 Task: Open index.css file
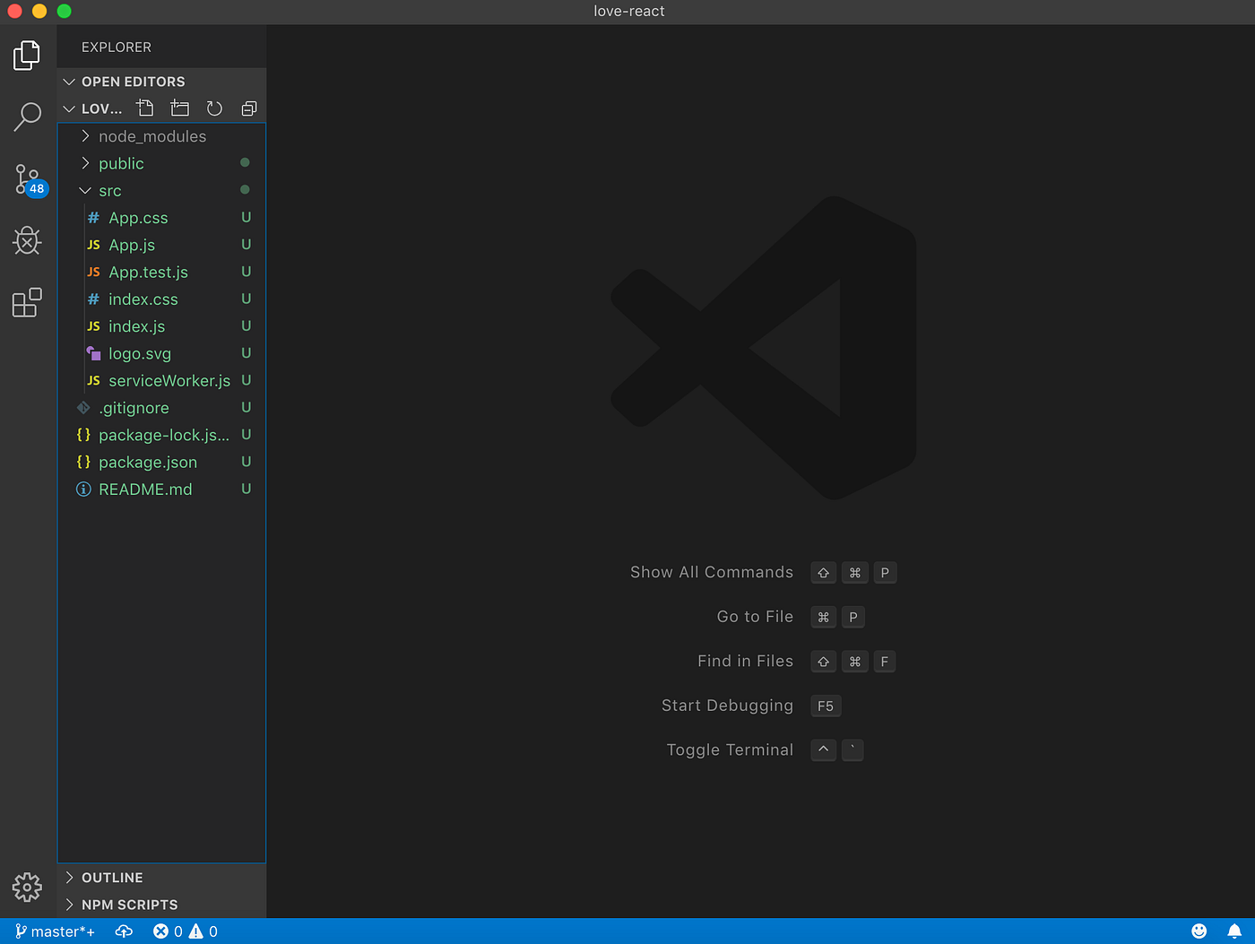tap(161, 299)
